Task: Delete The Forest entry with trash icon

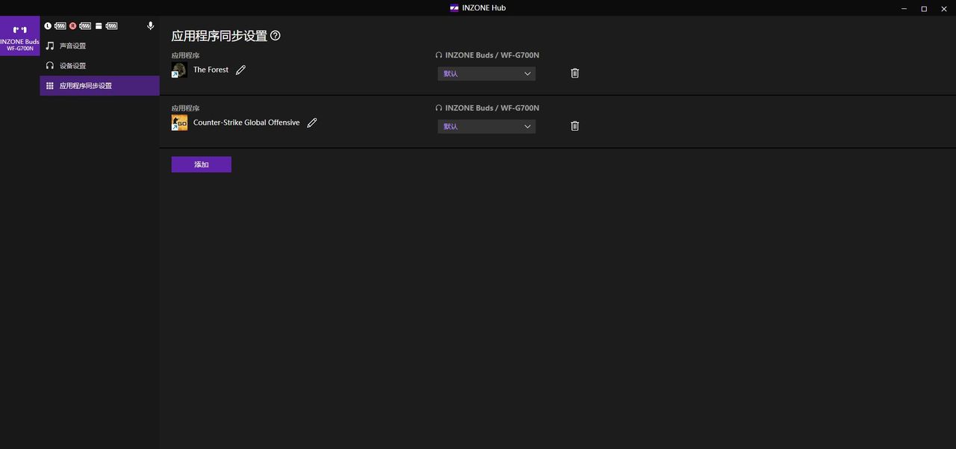Action: [575, 73]
